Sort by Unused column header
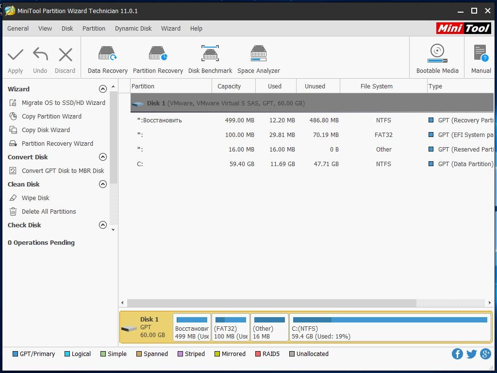 pyautogui.click(x=318, y=86)
